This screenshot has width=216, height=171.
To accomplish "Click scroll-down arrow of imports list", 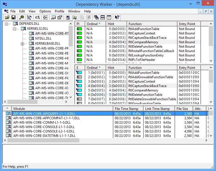I will pyautogui.click(x=211, y=61).
